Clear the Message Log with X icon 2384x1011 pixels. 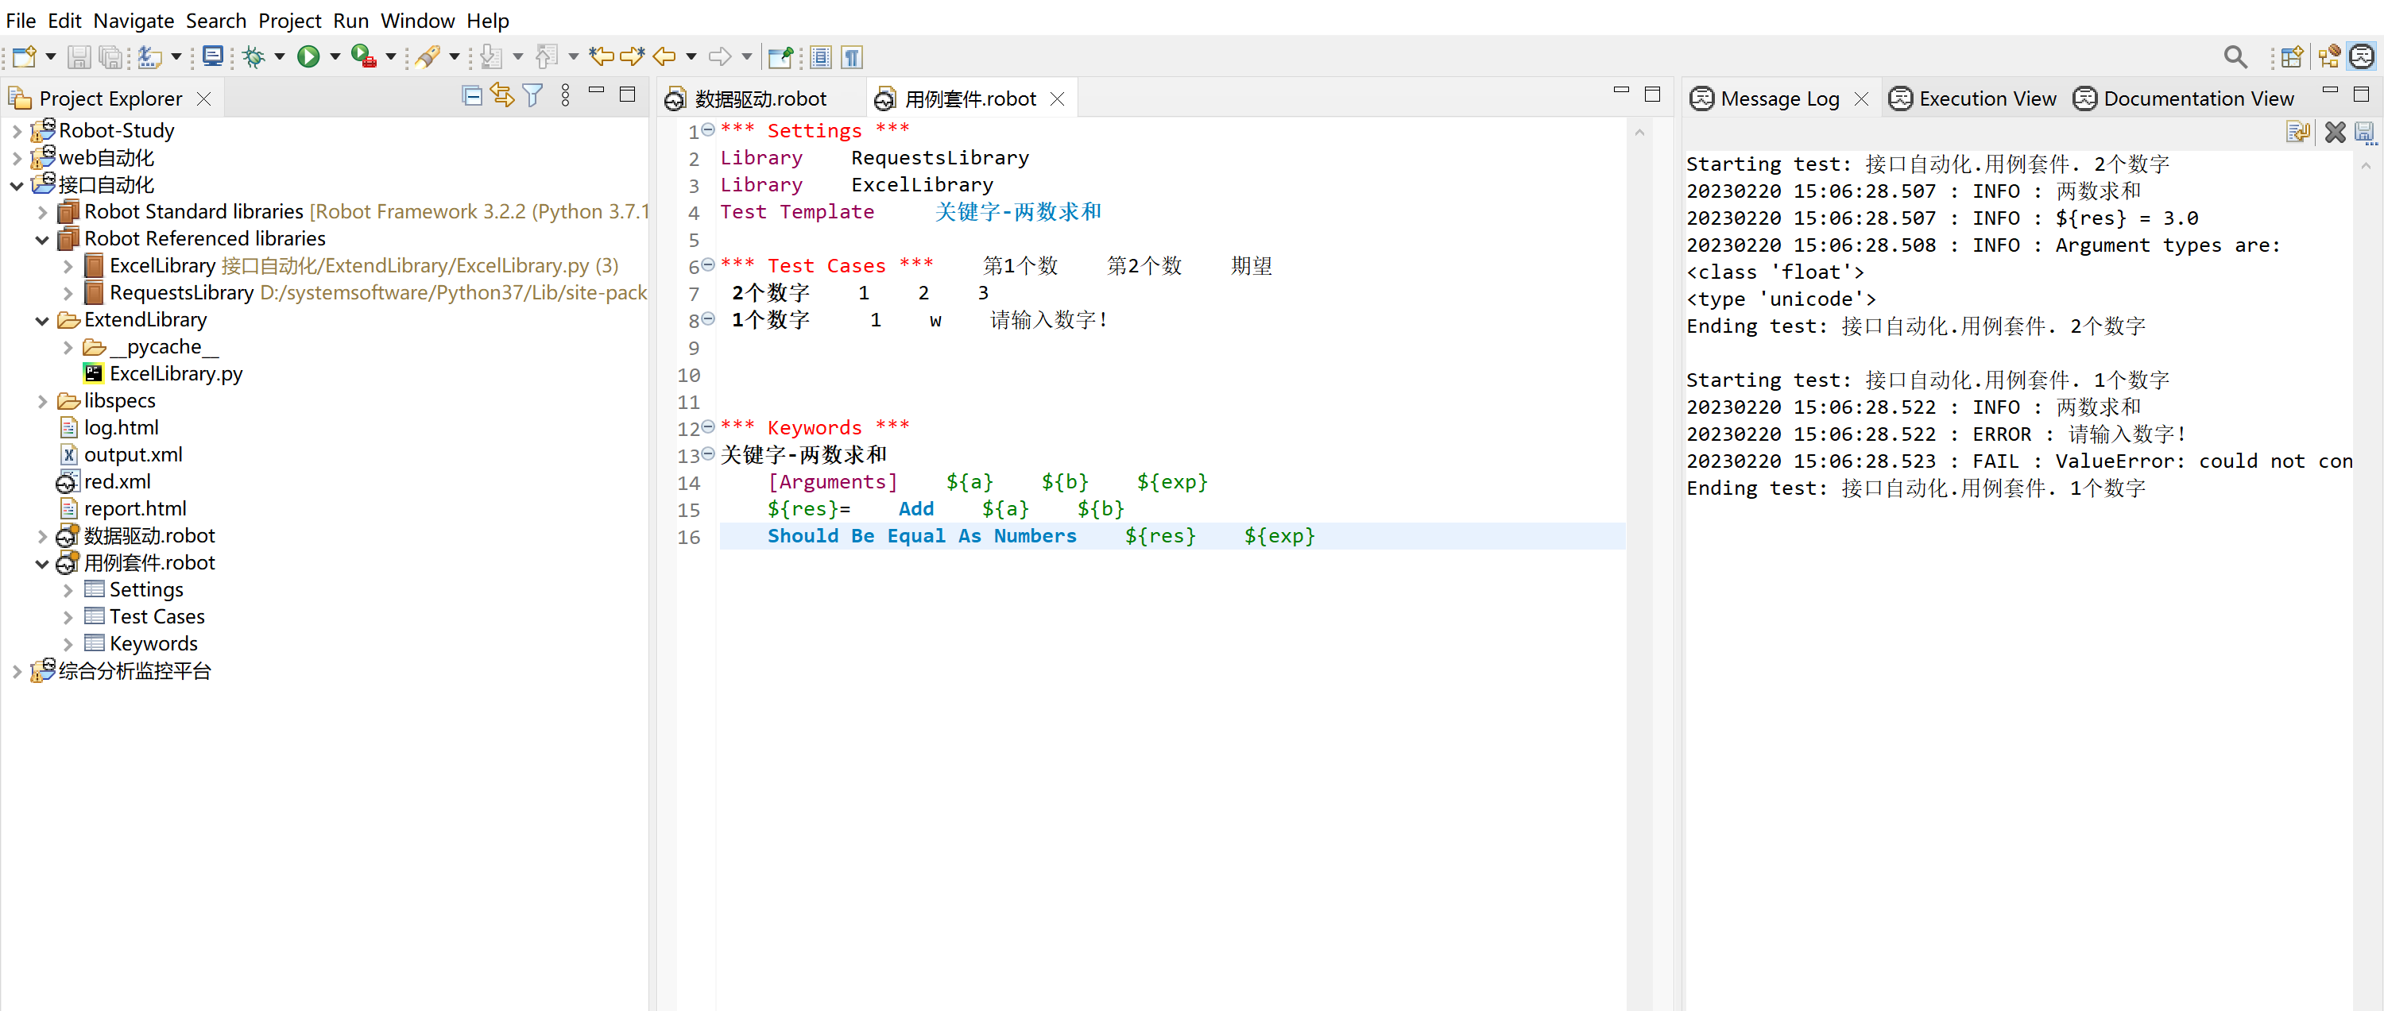coord(2335,133)
